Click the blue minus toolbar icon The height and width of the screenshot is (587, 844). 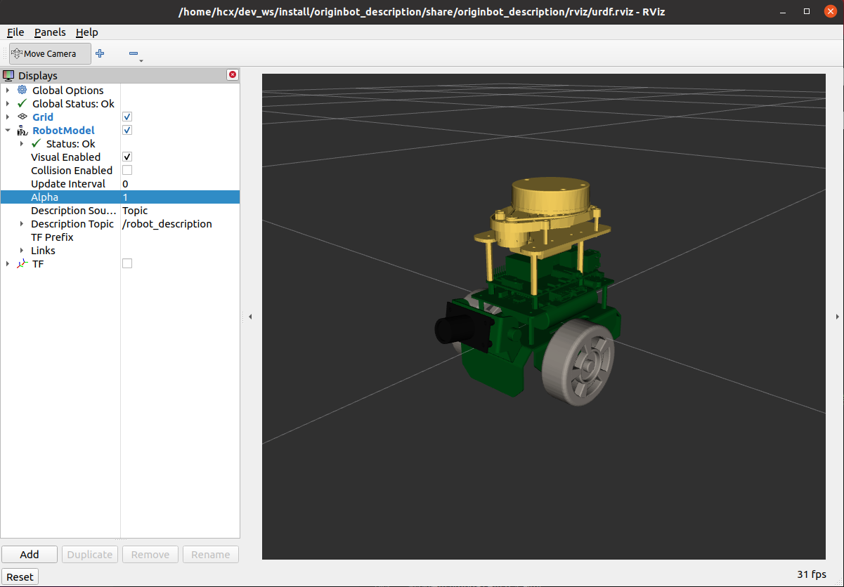pos(134,53)
